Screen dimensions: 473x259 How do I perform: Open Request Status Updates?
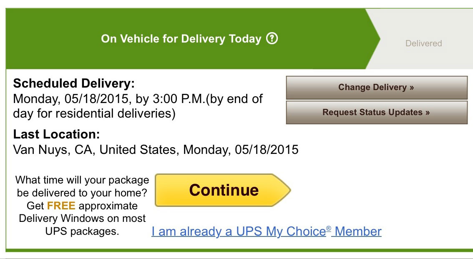coord(377,113)
